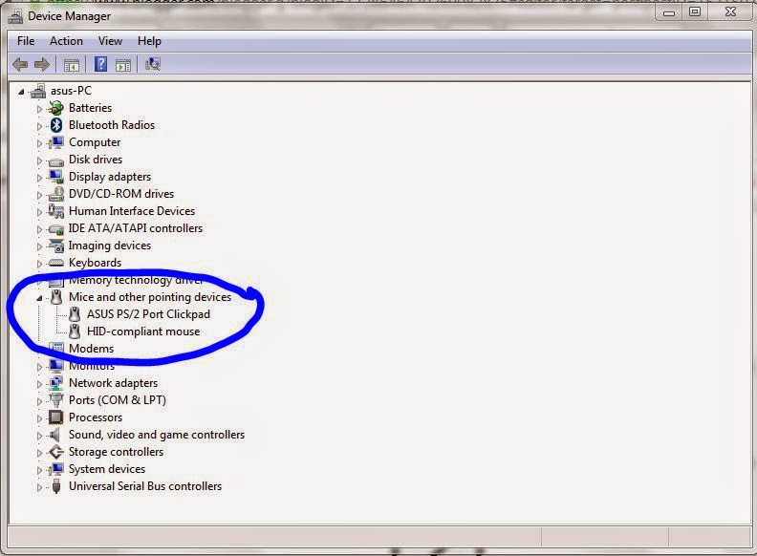Expand the Batteries node arrow
Screen dimensions: 757x556
pyautogui.click(x=39, y=109)
